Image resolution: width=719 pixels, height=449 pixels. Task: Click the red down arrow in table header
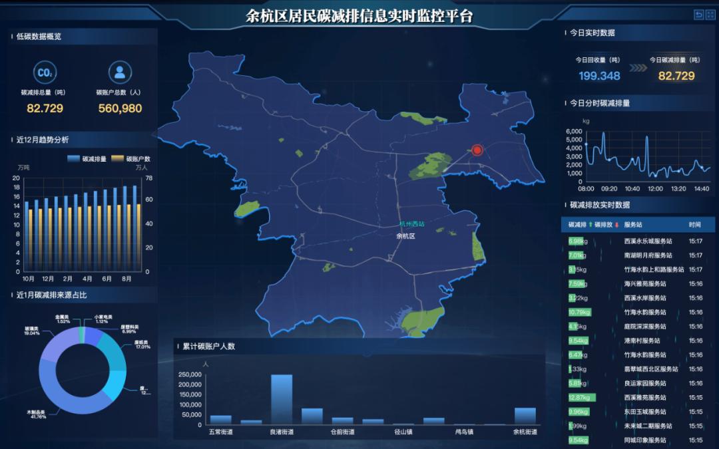point(617,225)
